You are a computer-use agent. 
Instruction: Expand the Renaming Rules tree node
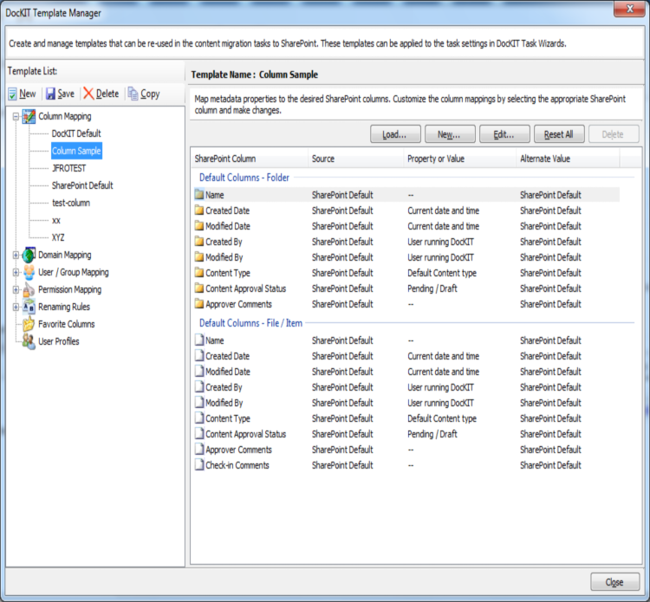click(16, 307)
